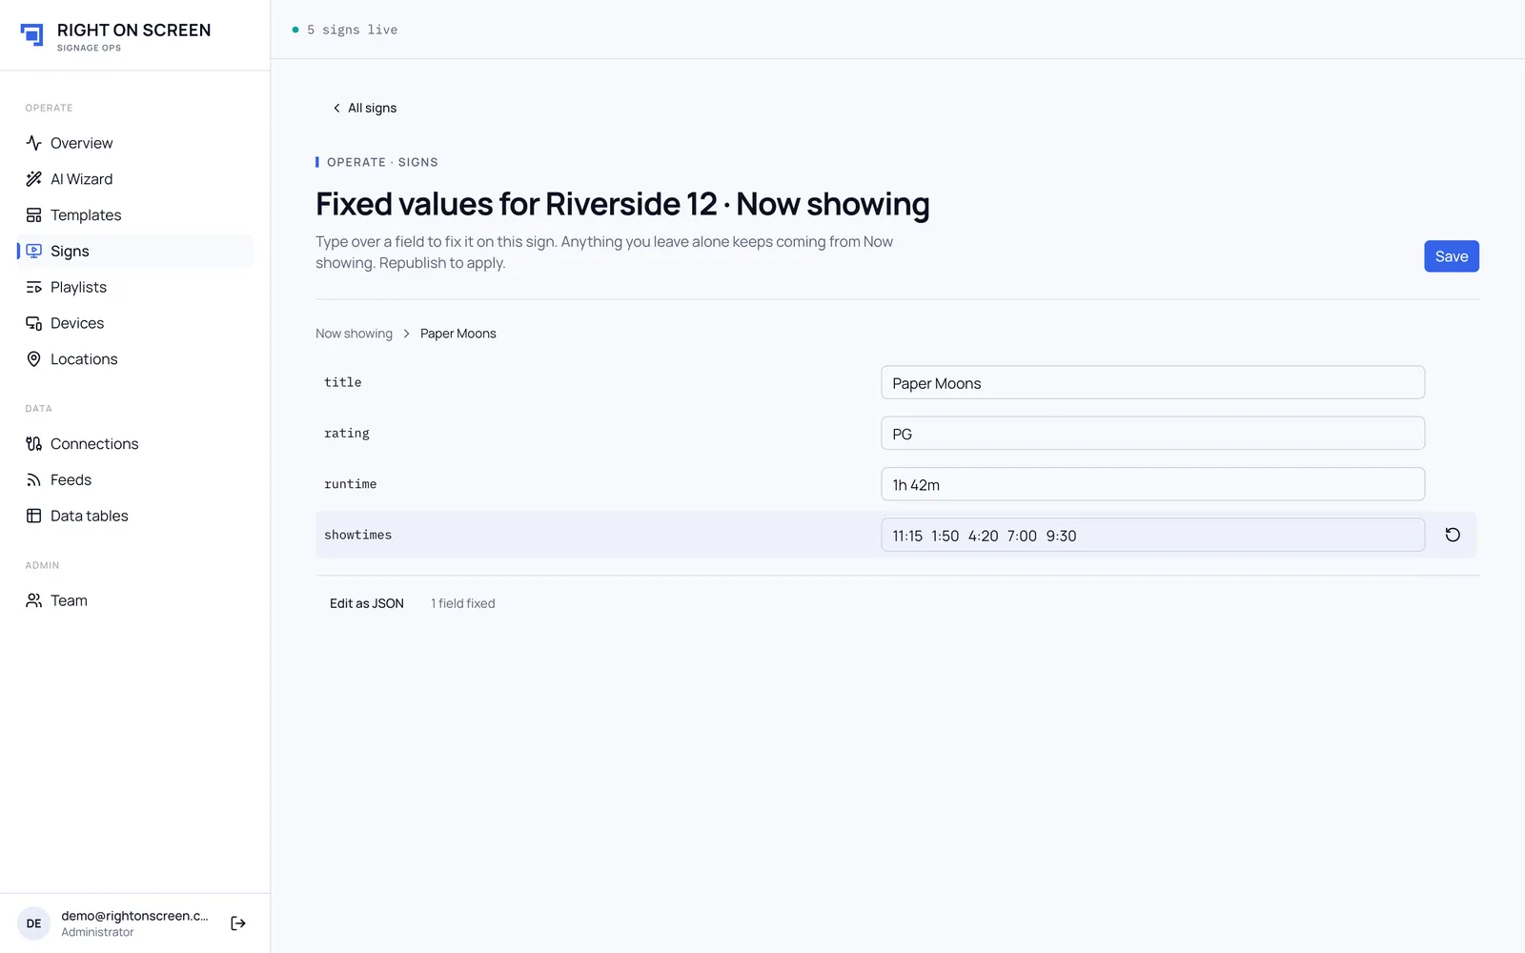This screenshot has width=1525, height=953.
Task: Click the Feeds RSS icon
Action: (x=33, y=480)
